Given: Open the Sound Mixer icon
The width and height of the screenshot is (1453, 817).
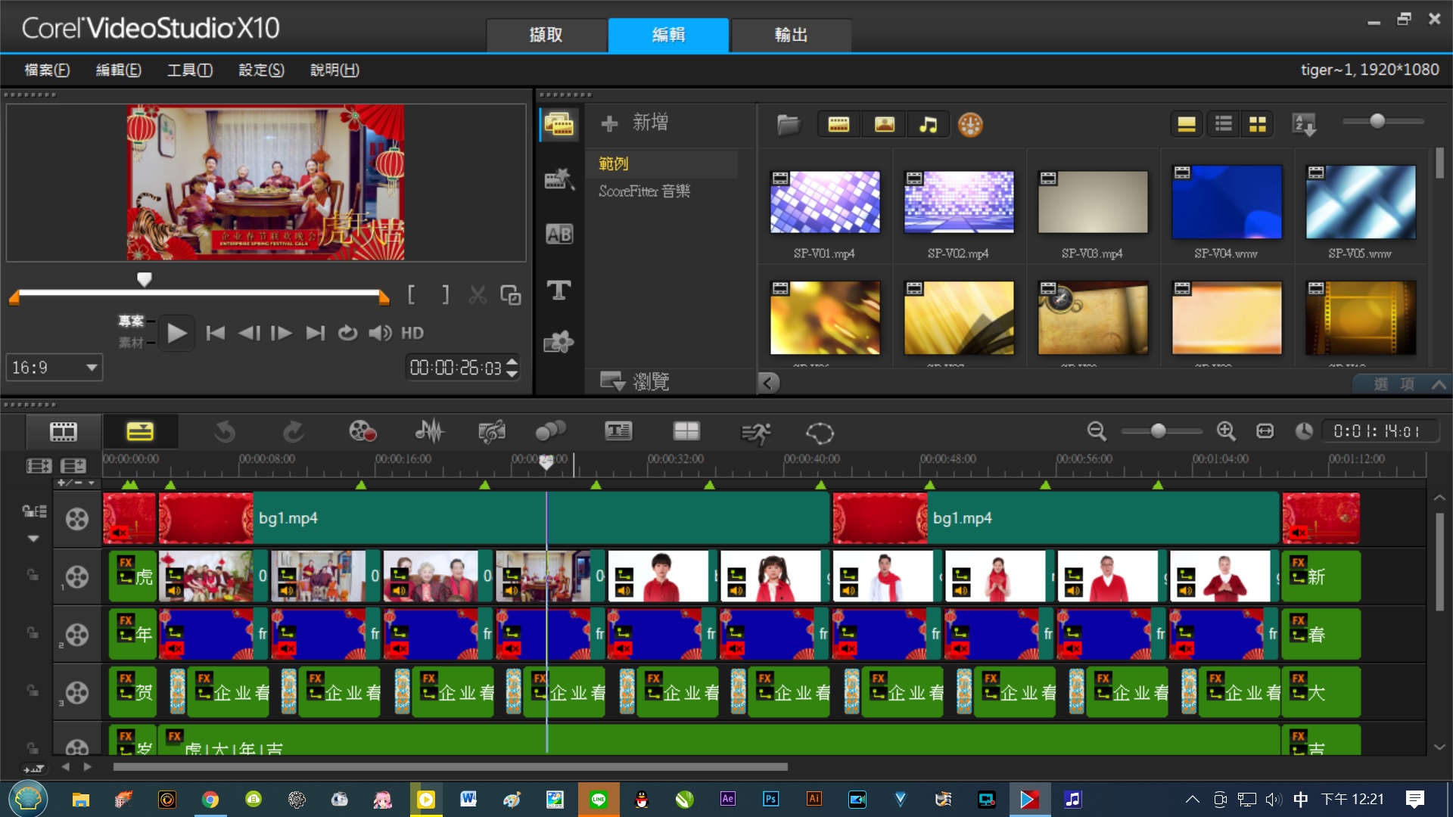Looking at the screenshot, I should 429,432.
